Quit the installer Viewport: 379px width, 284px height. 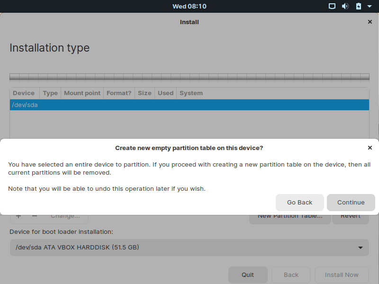[248, 275]
